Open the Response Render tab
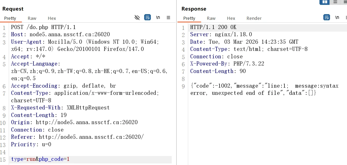This screenshot has width=347, height=165. [254, 18]
